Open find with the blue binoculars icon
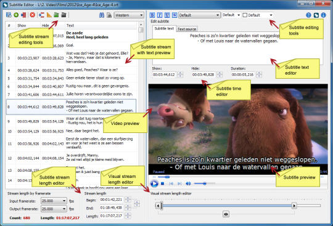The width and height of the screenshot is (333, 226). coord(102,15)
